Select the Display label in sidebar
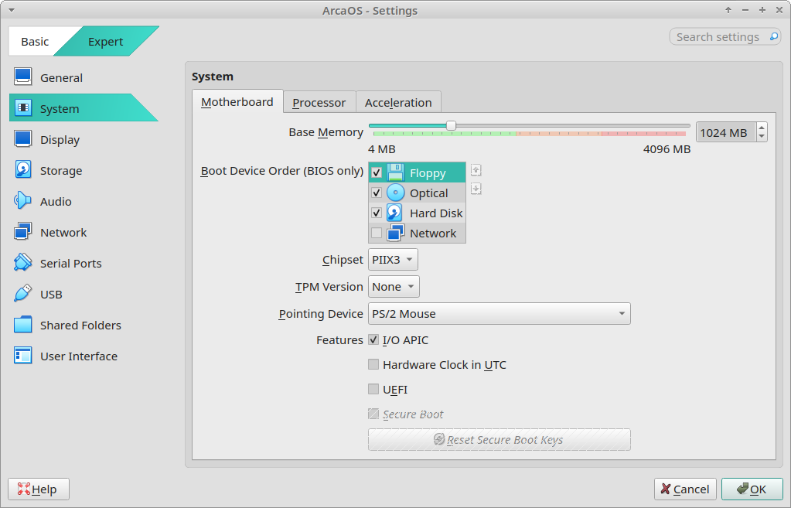The width and height of the screenshot is (791, 508). [x=60, y=140]
